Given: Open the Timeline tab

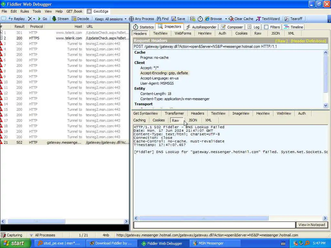Looking at the screenshot, I should tap(294, 27).
